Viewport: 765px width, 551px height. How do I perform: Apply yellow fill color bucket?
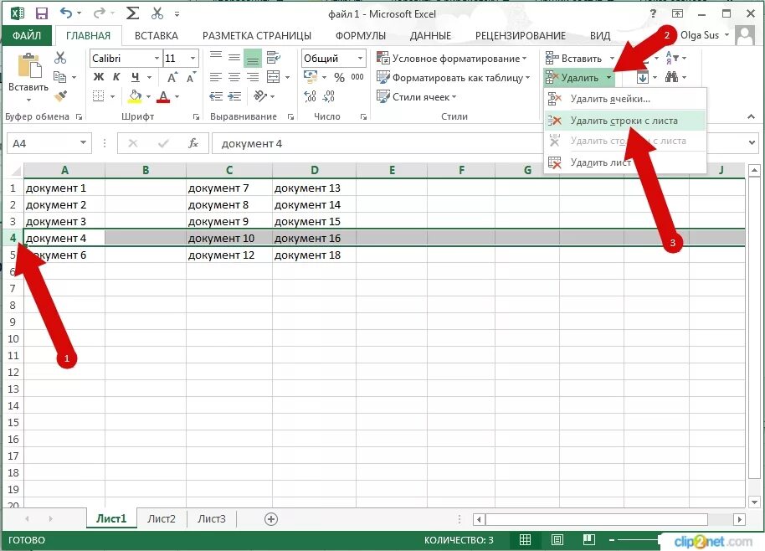click(x=135, y=96)
